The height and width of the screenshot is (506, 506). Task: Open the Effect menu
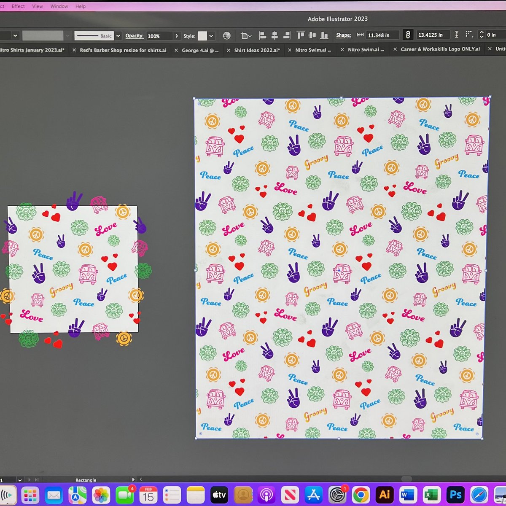tap(18, 6)
